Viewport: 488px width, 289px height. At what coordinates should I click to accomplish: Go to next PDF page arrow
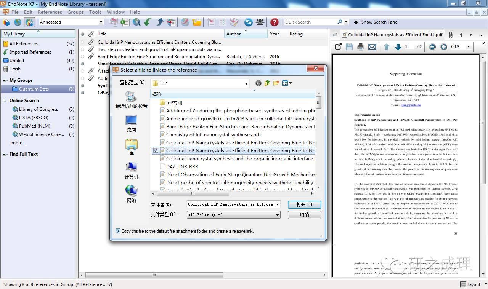(398, 46)
